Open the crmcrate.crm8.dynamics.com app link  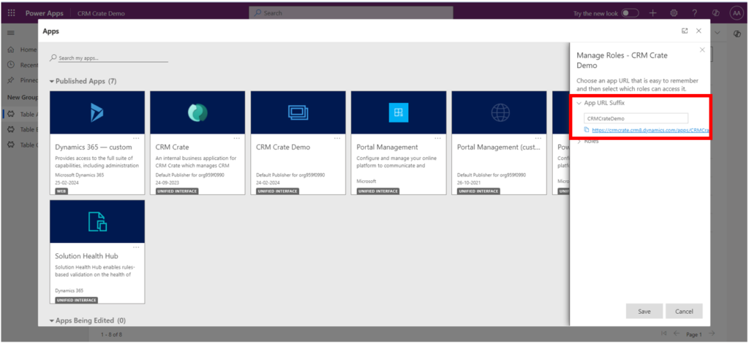(x=650, y=130)
